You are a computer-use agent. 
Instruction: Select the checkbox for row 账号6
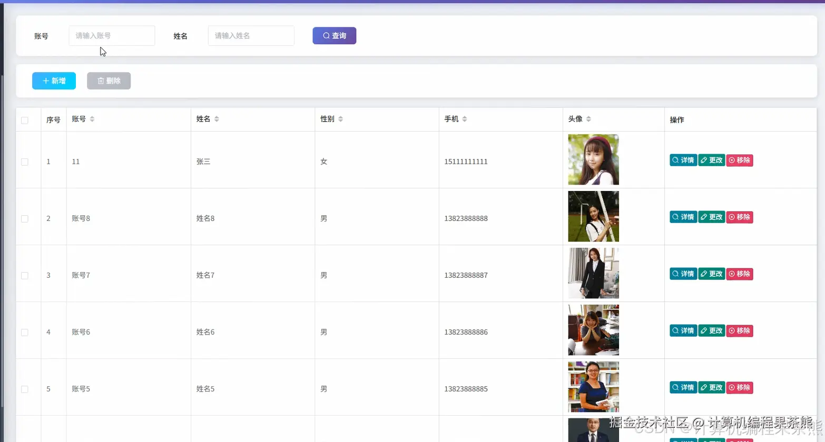pyautogui.click(x=25, y=333)
